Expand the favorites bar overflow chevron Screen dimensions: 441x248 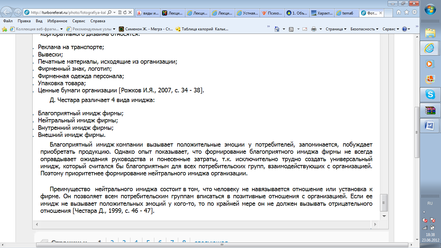[x=269, y=26]
